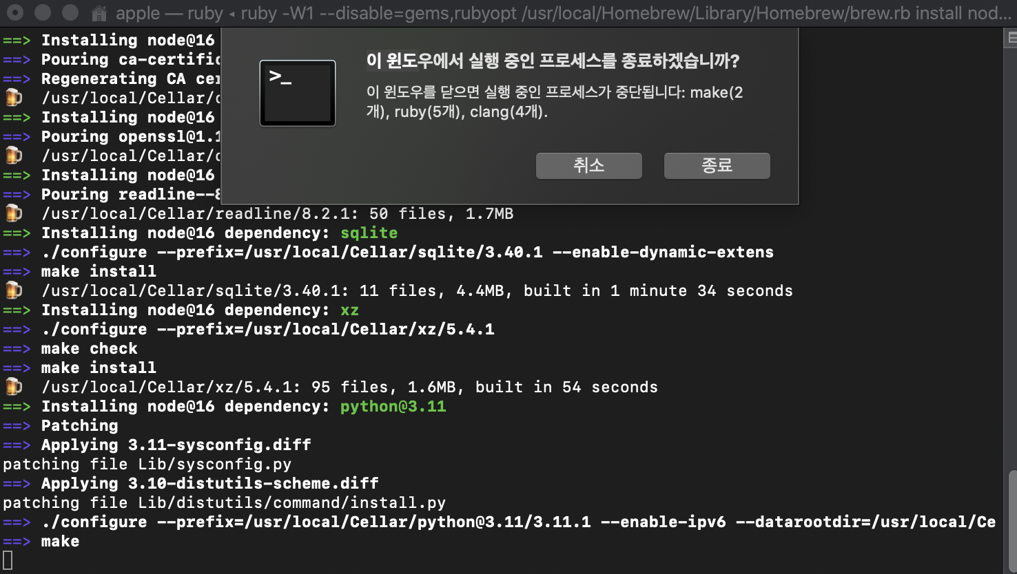Click the dialog heading '이 윈도우에서 실행 중인 프로세스를 종료하겠습니까?'

tap(553, 61)
